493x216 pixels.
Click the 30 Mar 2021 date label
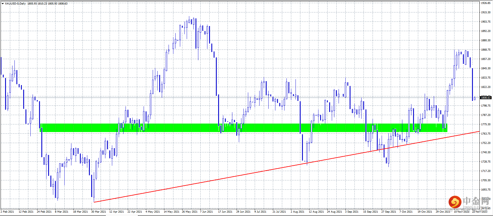click(99, 212)
